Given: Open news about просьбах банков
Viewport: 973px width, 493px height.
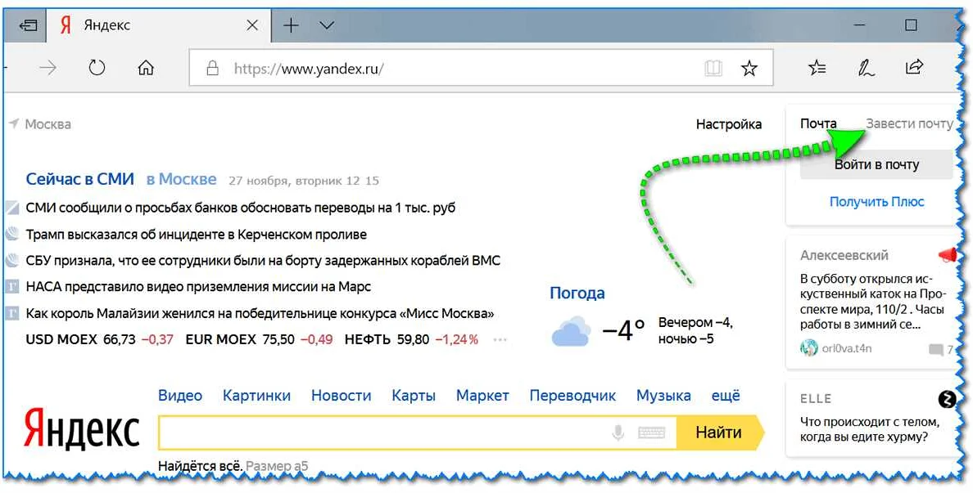Looking at the screenshot, I should (241, 208).
